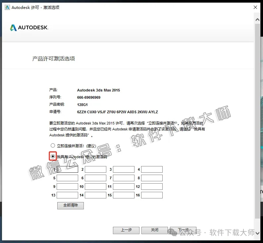The width and height of the screenshot is (263, 243).
Task: Click the vertical scrollbar thumb
Action: point(257,121)
